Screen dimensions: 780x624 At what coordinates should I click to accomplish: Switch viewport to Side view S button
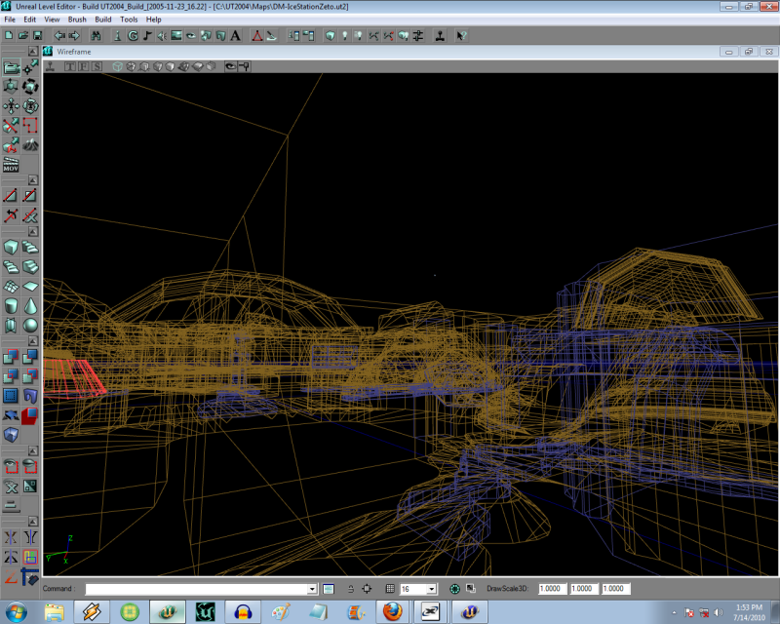tap(97, 66)
